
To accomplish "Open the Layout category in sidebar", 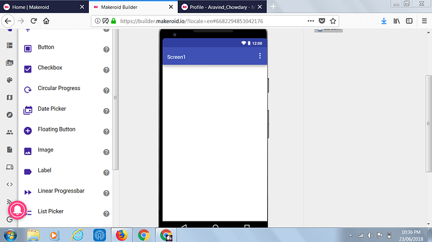I will [x=9, y=46].
